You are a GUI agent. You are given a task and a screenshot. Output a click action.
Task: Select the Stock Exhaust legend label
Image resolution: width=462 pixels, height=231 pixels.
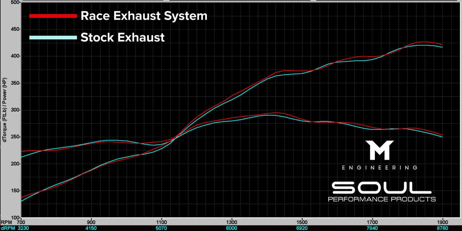click(122, 38)
